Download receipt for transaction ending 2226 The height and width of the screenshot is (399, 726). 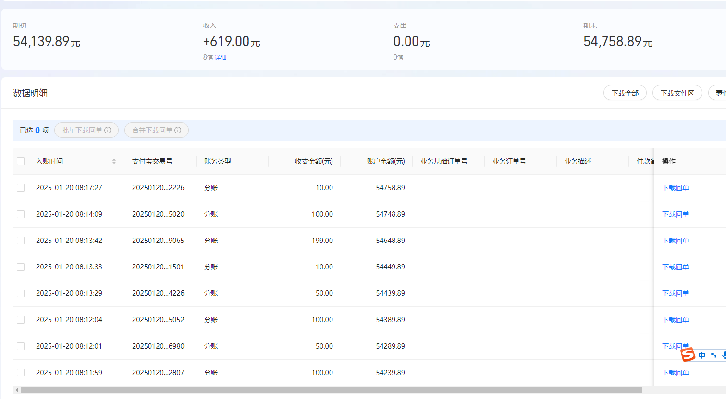676,188
